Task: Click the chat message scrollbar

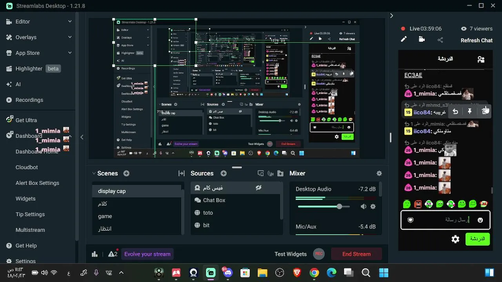Action: (492, 191)
